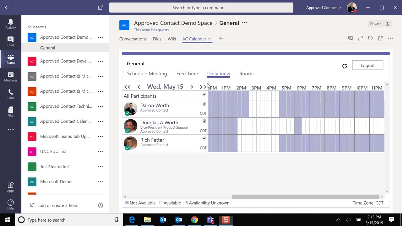Toggle the All Participants checkbox
The height and width of the screenshot is (226, 402).
[x=204, y=94]
